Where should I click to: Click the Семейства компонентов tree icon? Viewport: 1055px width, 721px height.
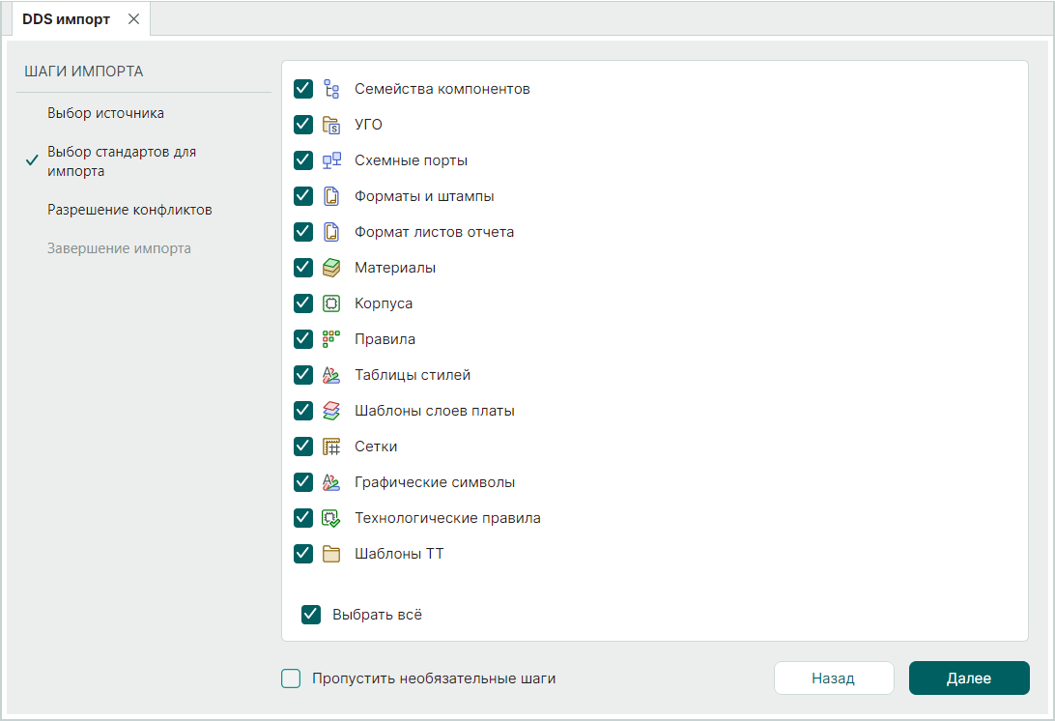331,89
